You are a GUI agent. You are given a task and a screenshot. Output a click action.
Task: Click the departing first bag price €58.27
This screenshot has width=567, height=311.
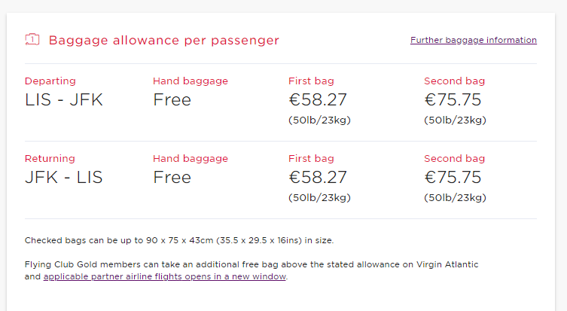point(318,100)
